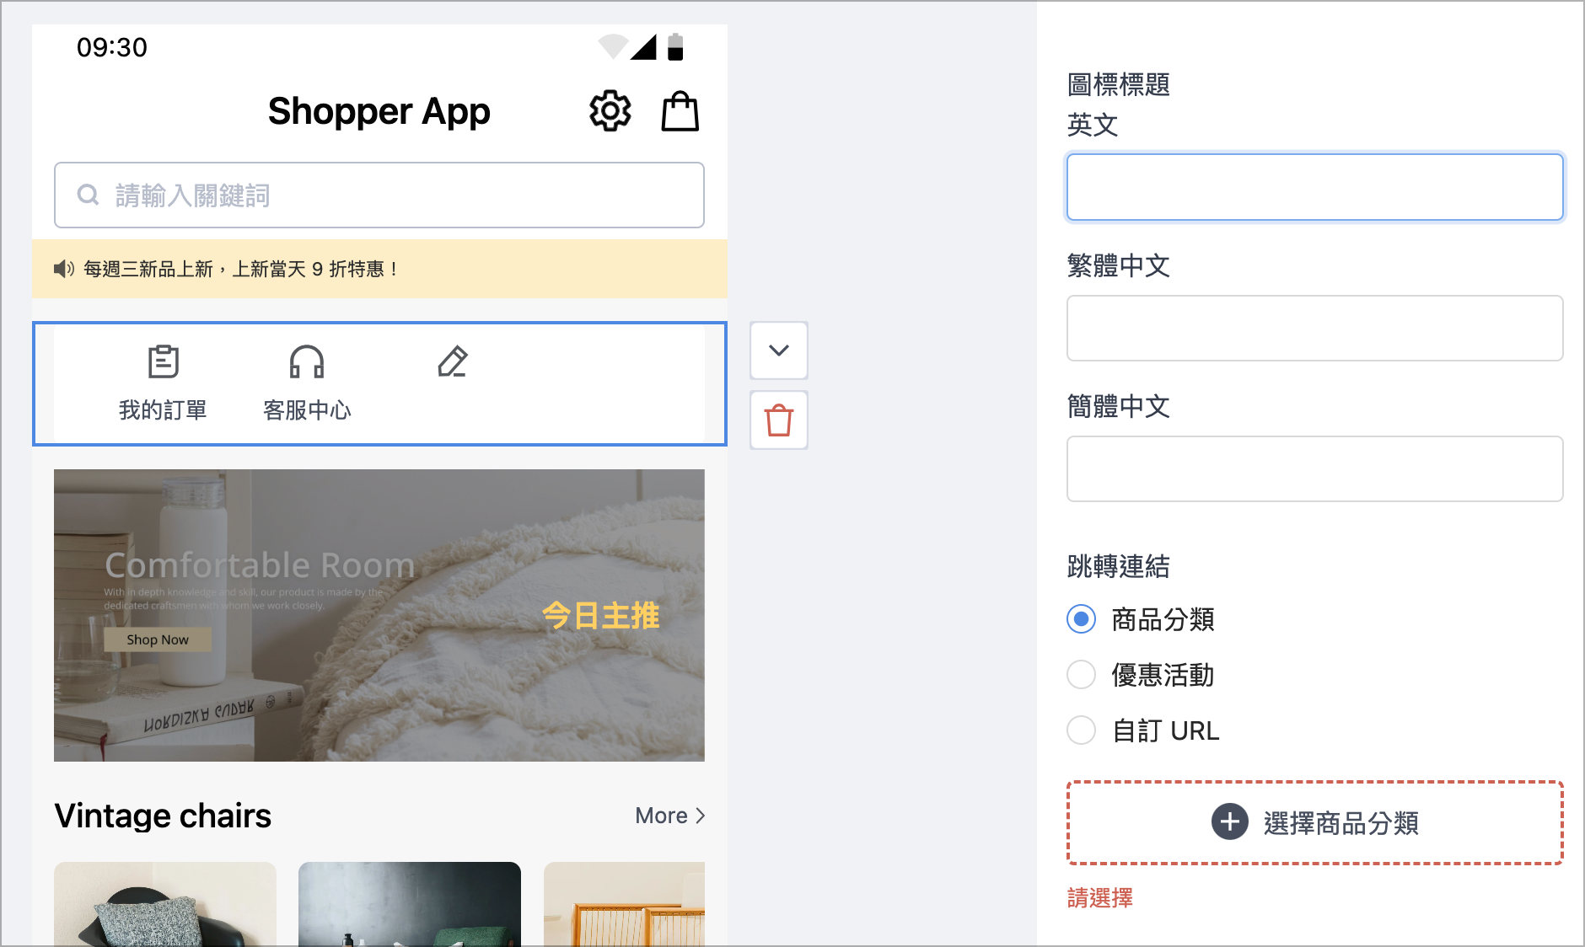
Task: Click the 每週三新品上新 announcement text
Action: (x=240, y=269)
